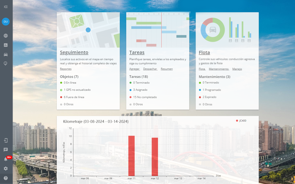Expand the sidebar menu toggle
This screenshot has width=295, height=184.
pos(6,7)
